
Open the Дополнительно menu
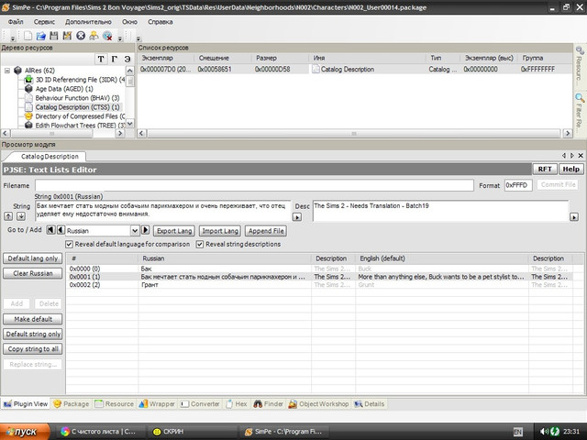(88, 22)
